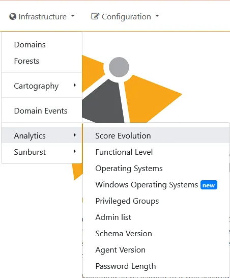Expand the Infrastructure dropdown caret

tap(73, 16)
